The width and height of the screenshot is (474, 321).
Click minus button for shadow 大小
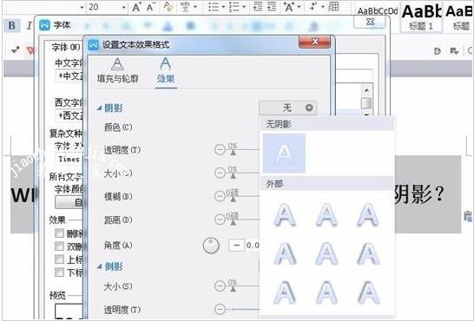pos(220,173)
